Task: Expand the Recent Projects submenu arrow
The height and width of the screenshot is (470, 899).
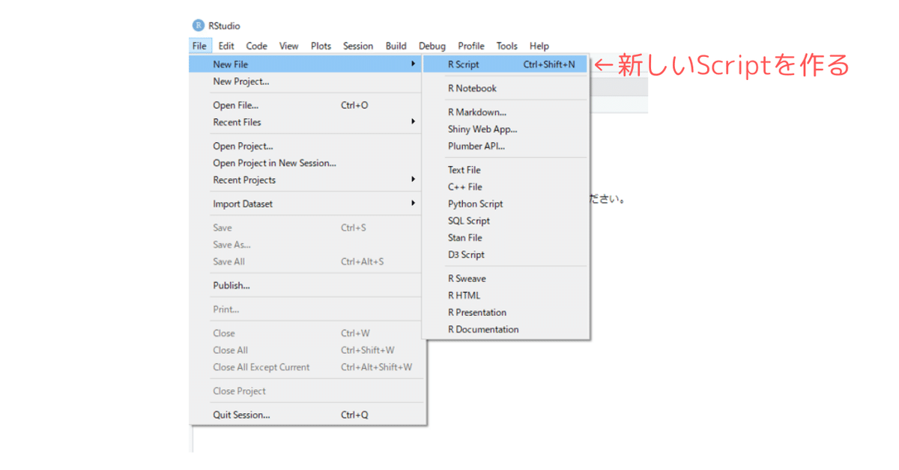Action: (x=413, y=180)
